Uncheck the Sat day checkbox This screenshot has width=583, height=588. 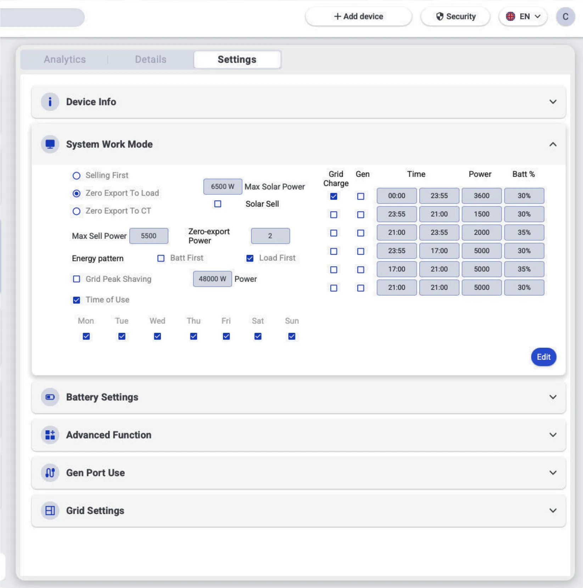coord(258,336)
